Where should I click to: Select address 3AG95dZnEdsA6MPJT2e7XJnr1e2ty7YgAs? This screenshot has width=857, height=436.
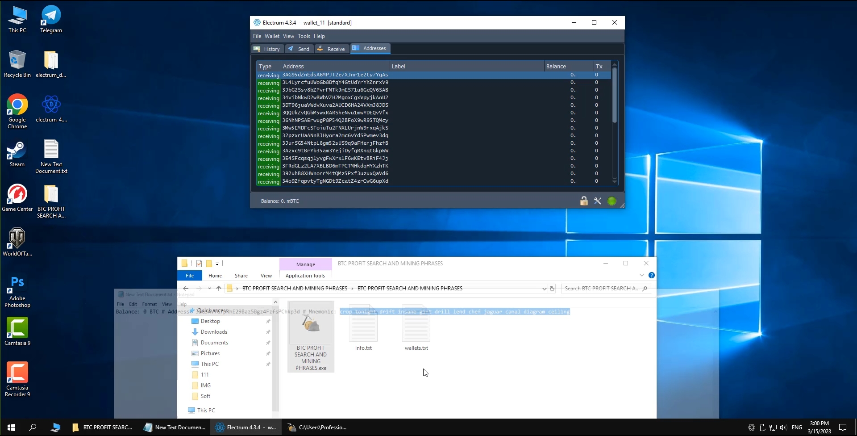point(335,75)
